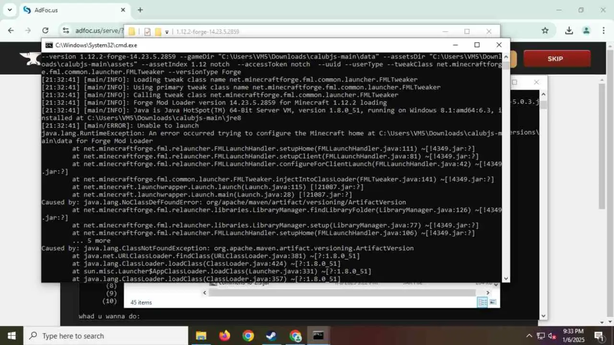
Task: Click Properties icon in Explorer quick access
Action: [147, 32]
